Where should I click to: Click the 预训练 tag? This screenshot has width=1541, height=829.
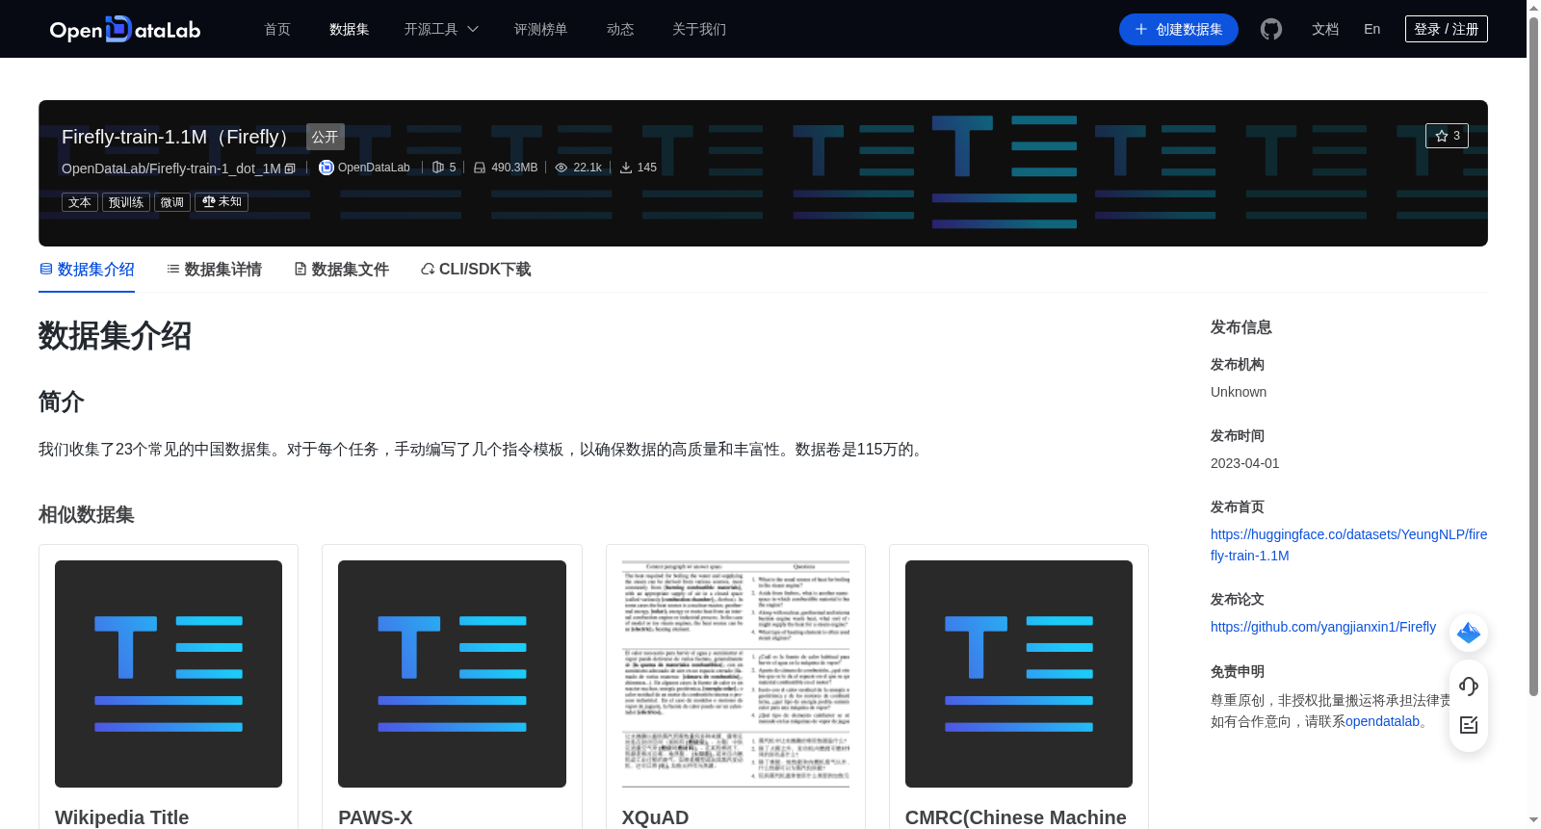pos(126,202)
